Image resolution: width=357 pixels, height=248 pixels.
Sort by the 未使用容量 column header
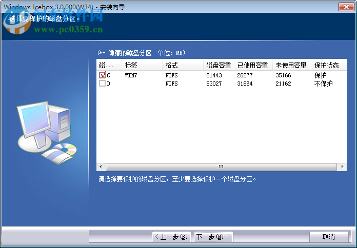292,65
